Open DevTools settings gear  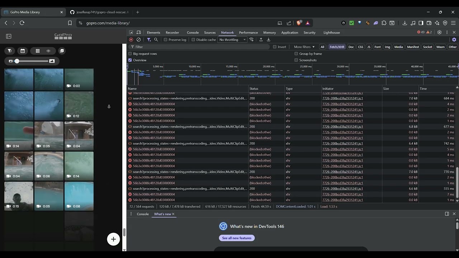click(x=439, y=32)
